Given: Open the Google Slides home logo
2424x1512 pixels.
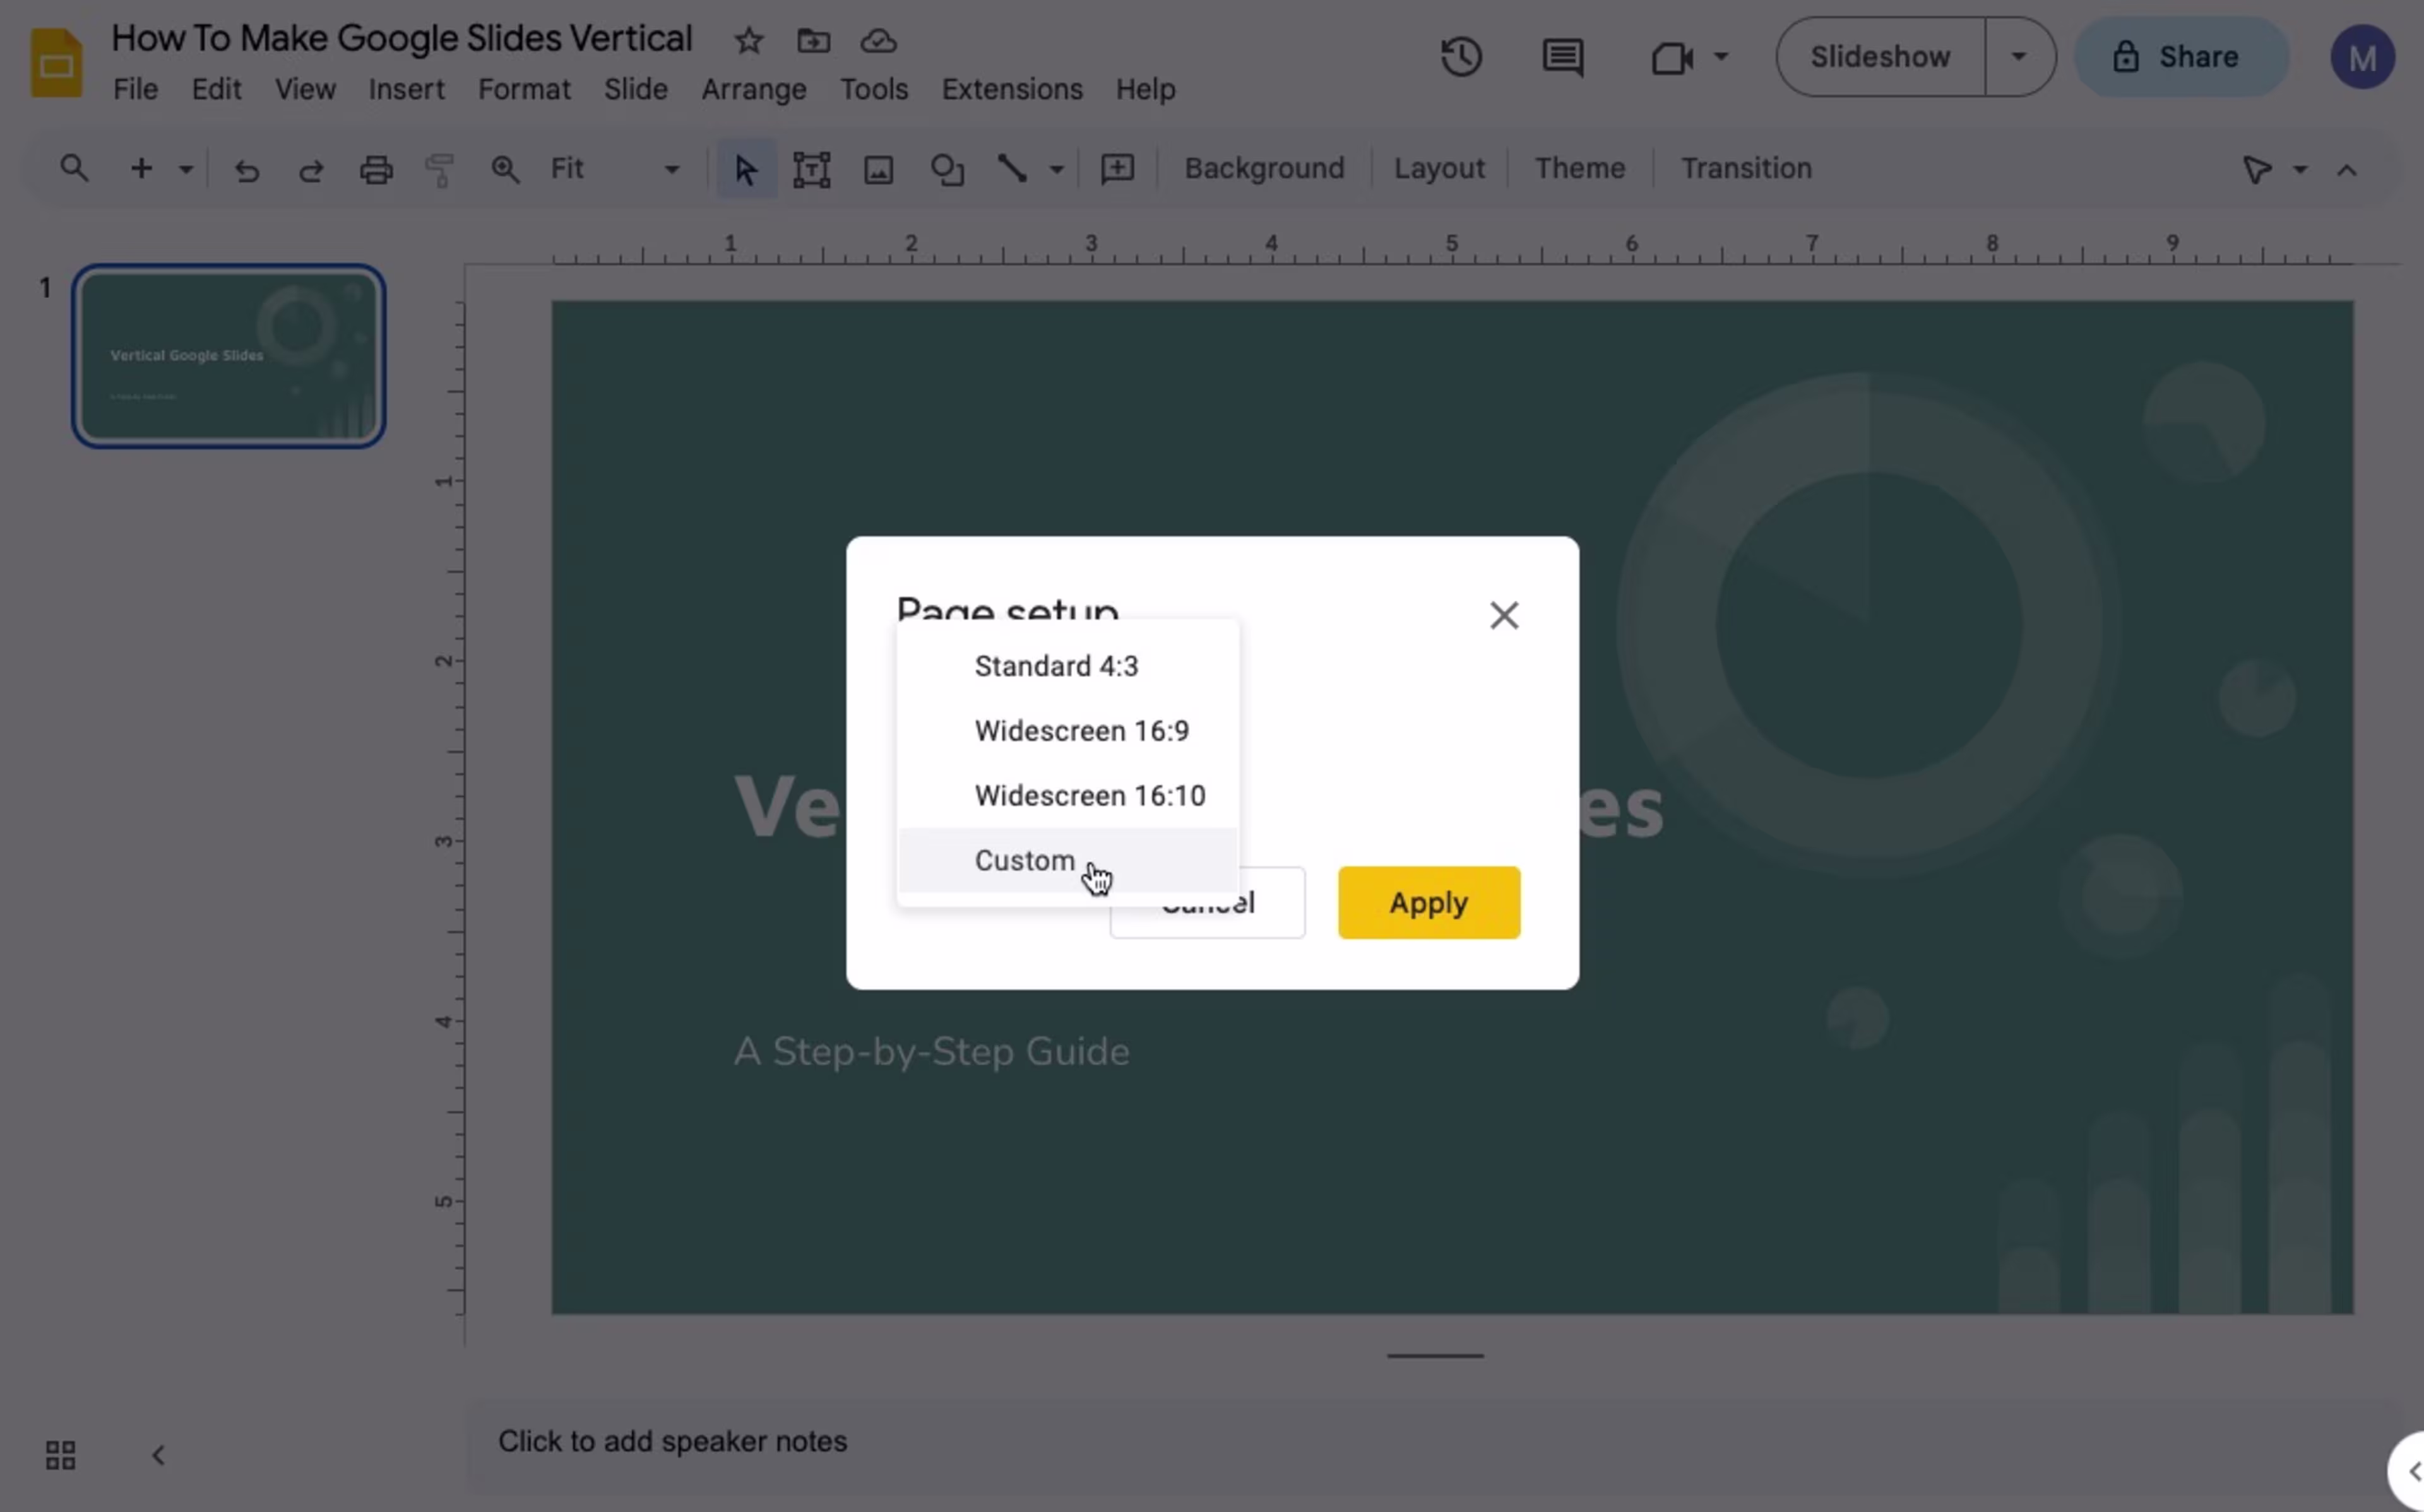Looking at the screenshot, I should 56,63.
